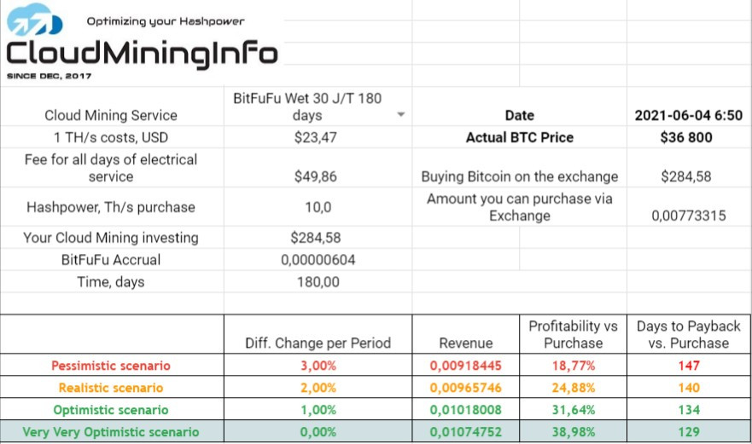752x444 pixels.
Task: Select 'Your Cloud Mining investing' label
Action: [111, 238]
